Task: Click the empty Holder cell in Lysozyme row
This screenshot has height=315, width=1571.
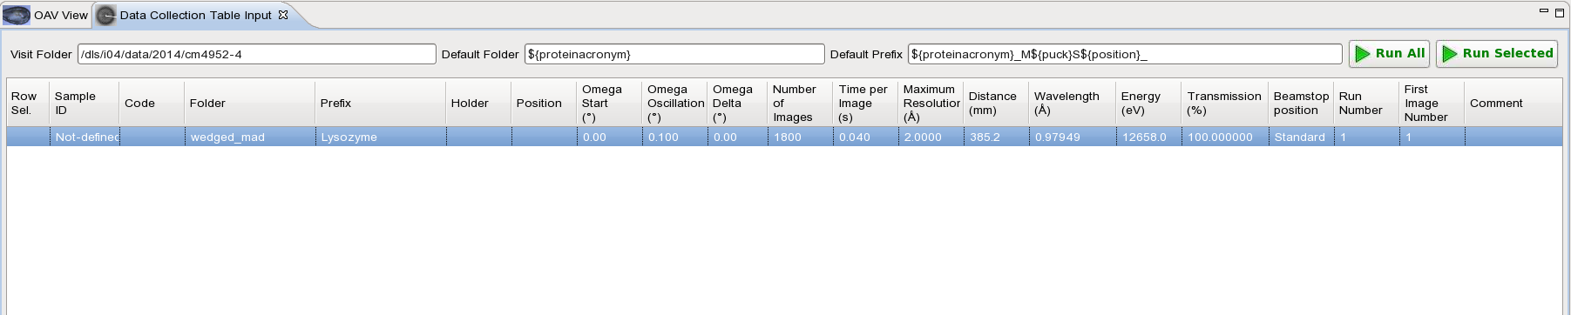Action: 478,137
